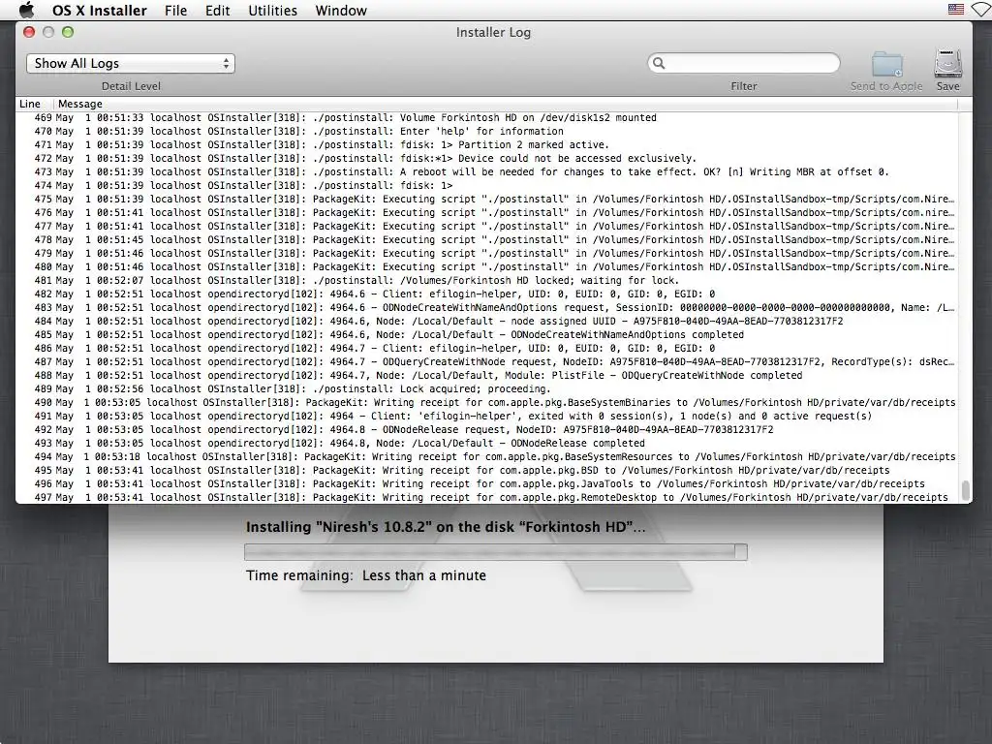This screenshot has height=744, width=992.
Task: Select log line 478 at 00:51:45
Action: 487,240
